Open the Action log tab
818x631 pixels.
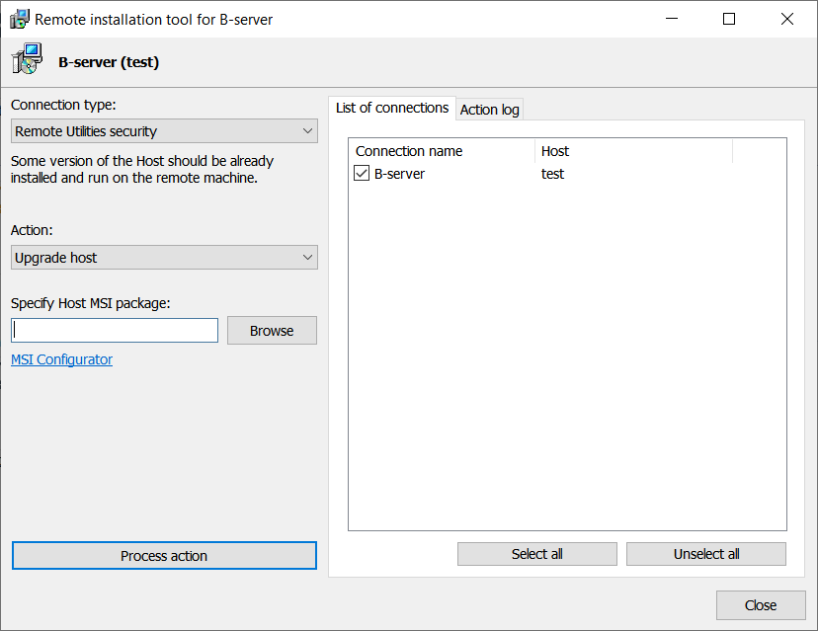[489, 110]
